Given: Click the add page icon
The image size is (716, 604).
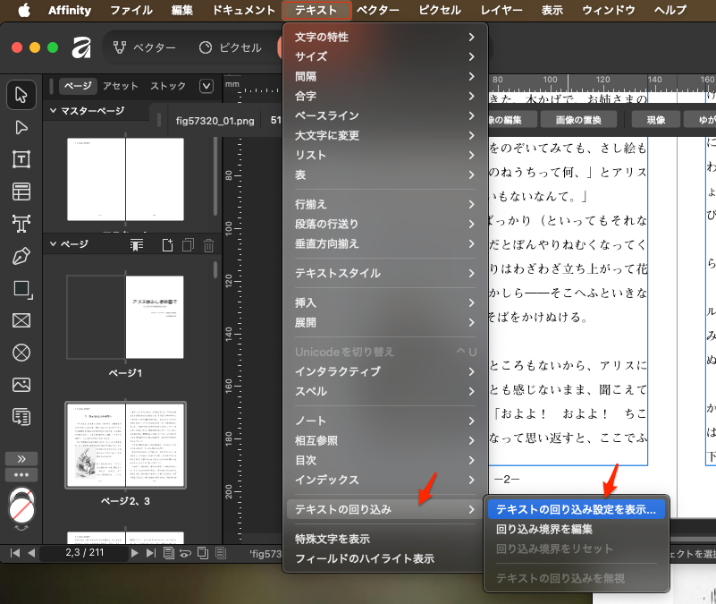Looking at the screenshot, I should click(x=167, y=245).
